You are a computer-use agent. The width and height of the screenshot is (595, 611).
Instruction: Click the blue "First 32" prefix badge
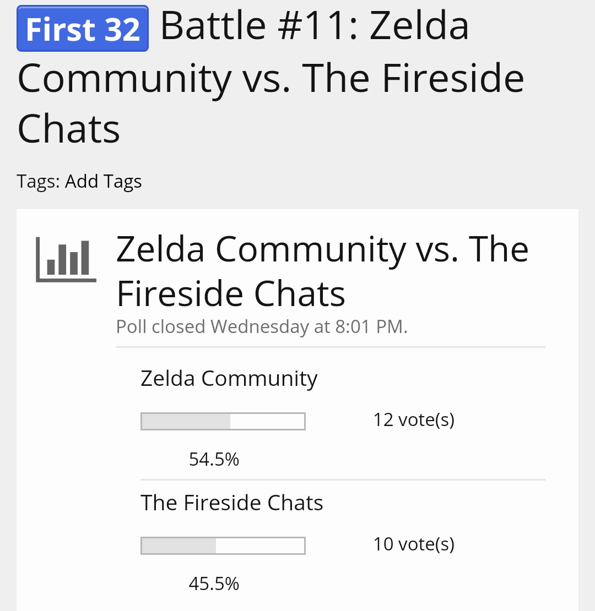click(83, 29)
